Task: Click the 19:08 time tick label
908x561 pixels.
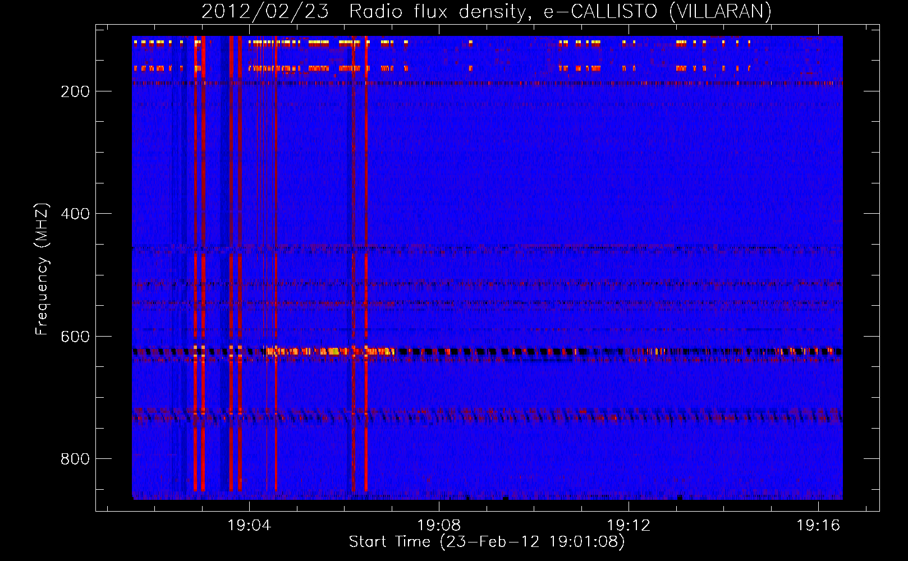Action: click(439, 525)
